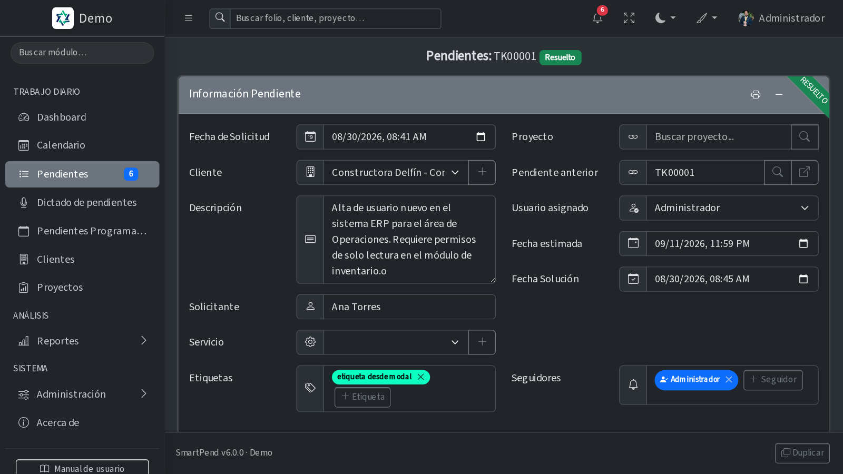Open calendar picker for Fecha Solución

tap(803, 279)
